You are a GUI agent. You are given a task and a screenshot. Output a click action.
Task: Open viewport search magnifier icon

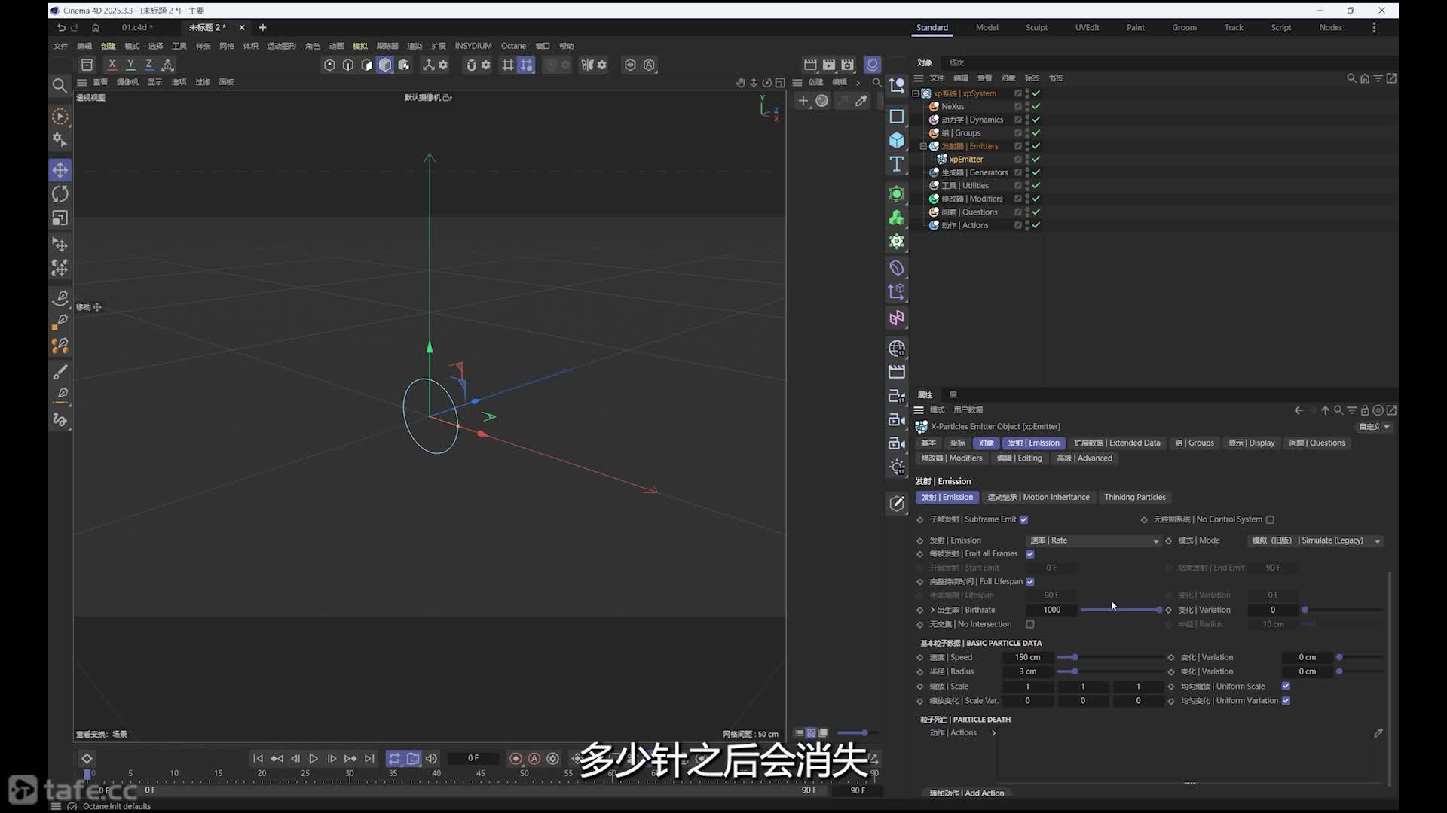pos(60,86)
